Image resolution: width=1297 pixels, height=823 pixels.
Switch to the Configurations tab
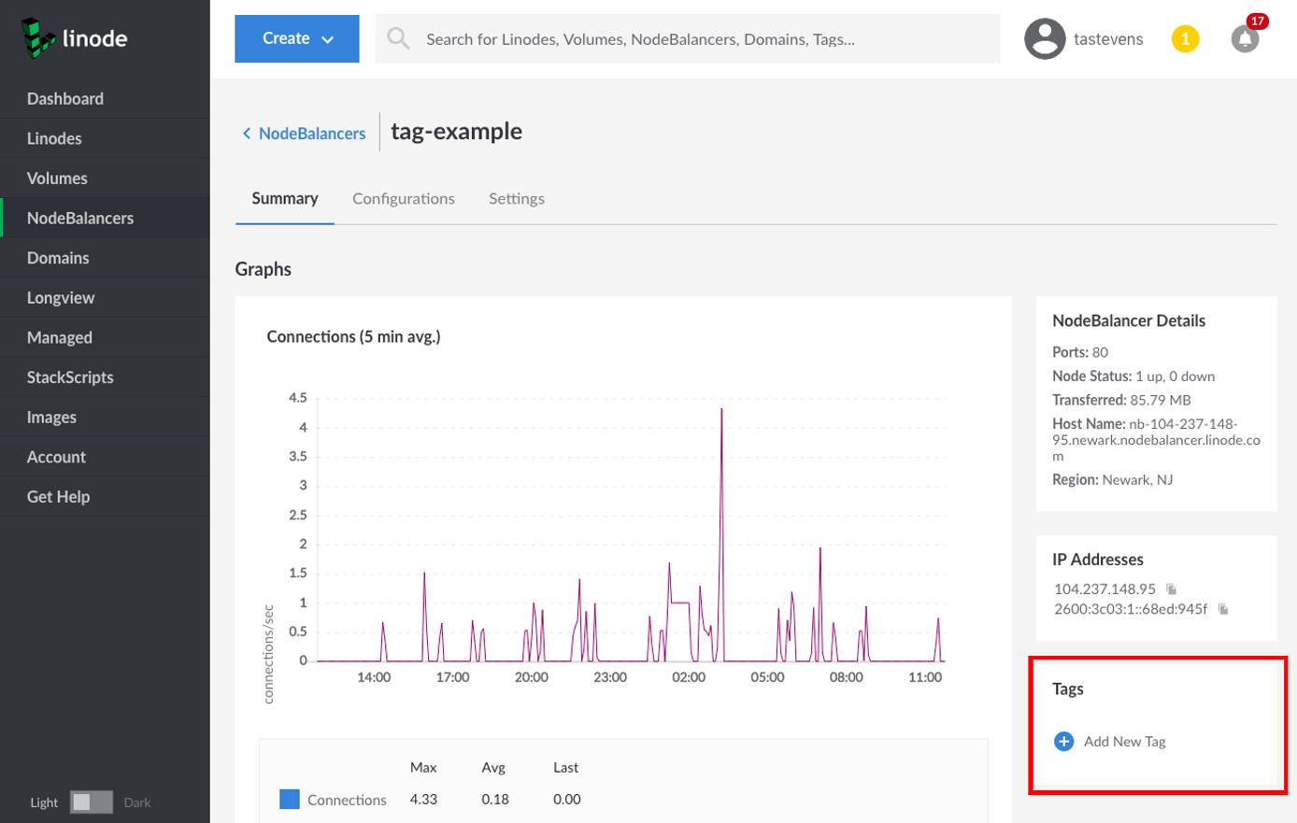point(403,198)
